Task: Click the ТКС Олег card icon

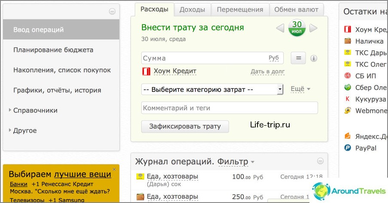Action: [x=348, y=64]
